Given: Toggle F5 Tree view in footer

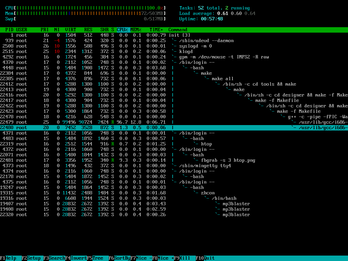Looking at the screenshot, I should [98, 258].
